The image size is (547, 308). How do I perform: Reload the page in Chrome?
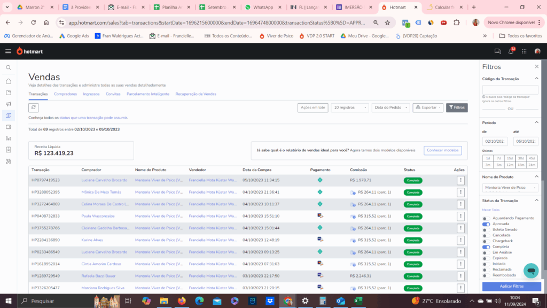34,22
